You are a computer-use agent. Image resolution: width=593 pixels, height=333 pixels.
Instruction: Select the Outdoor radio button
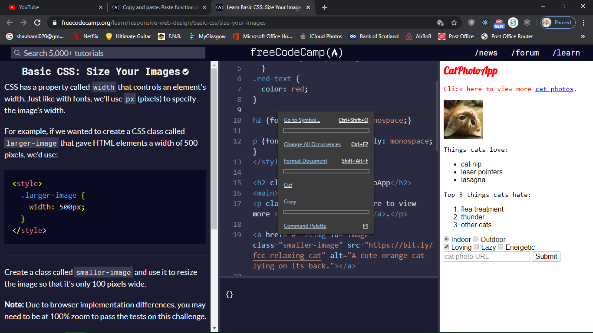point(475,239)
